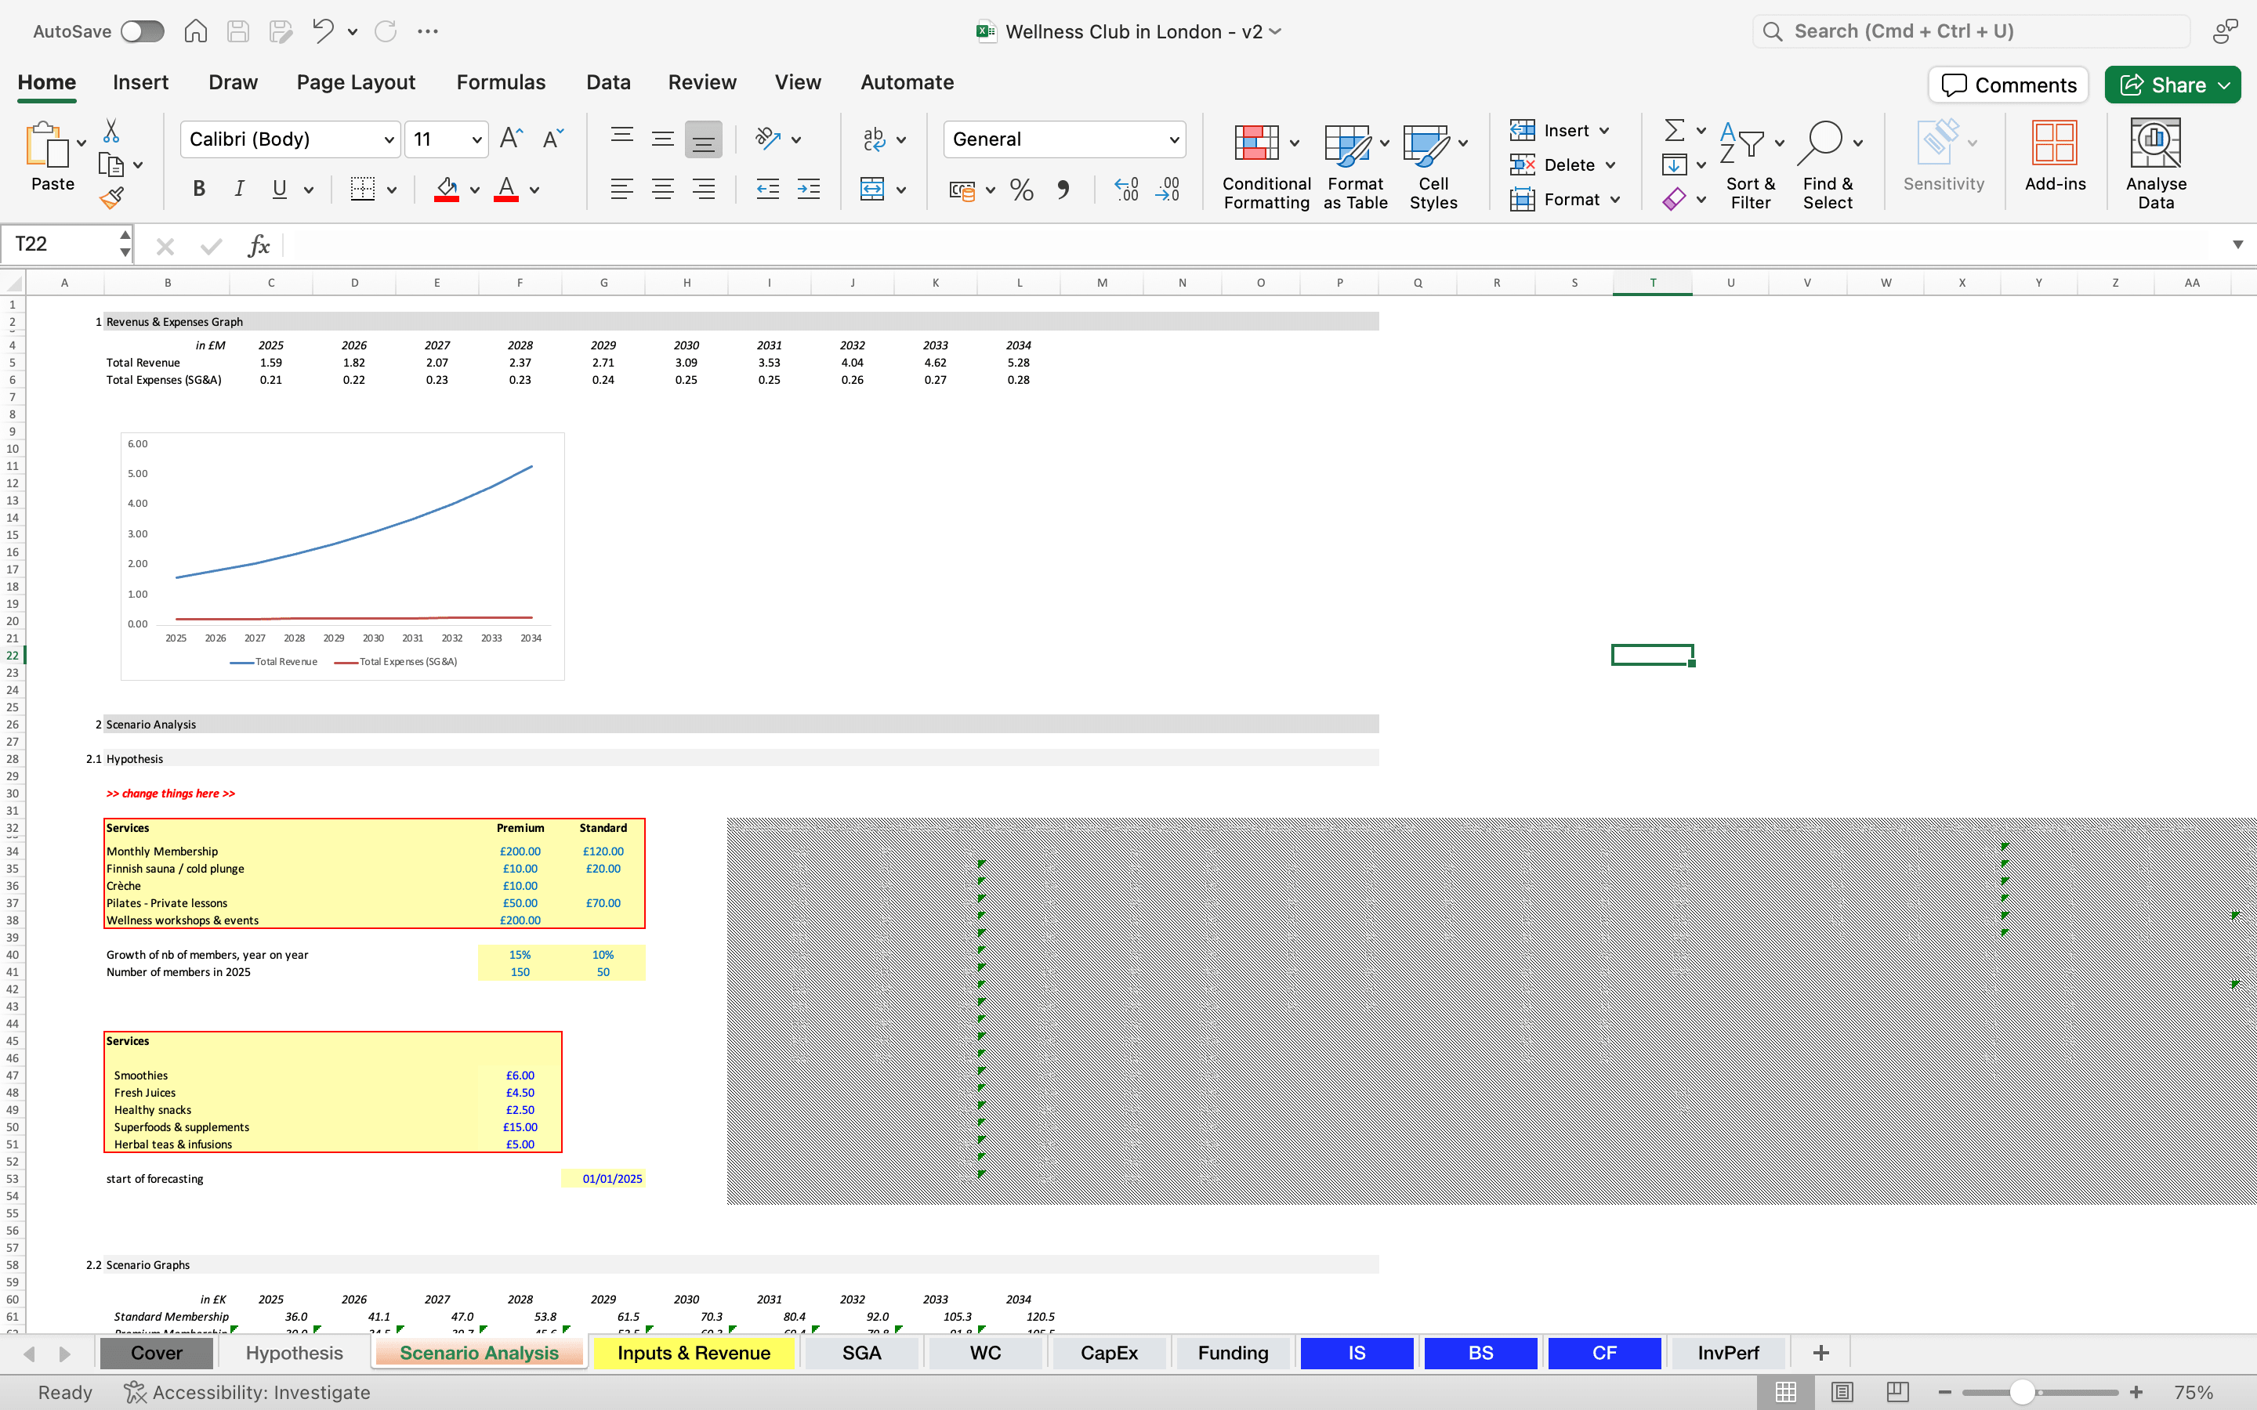Click the Merge and Center icon

point(872,190)
